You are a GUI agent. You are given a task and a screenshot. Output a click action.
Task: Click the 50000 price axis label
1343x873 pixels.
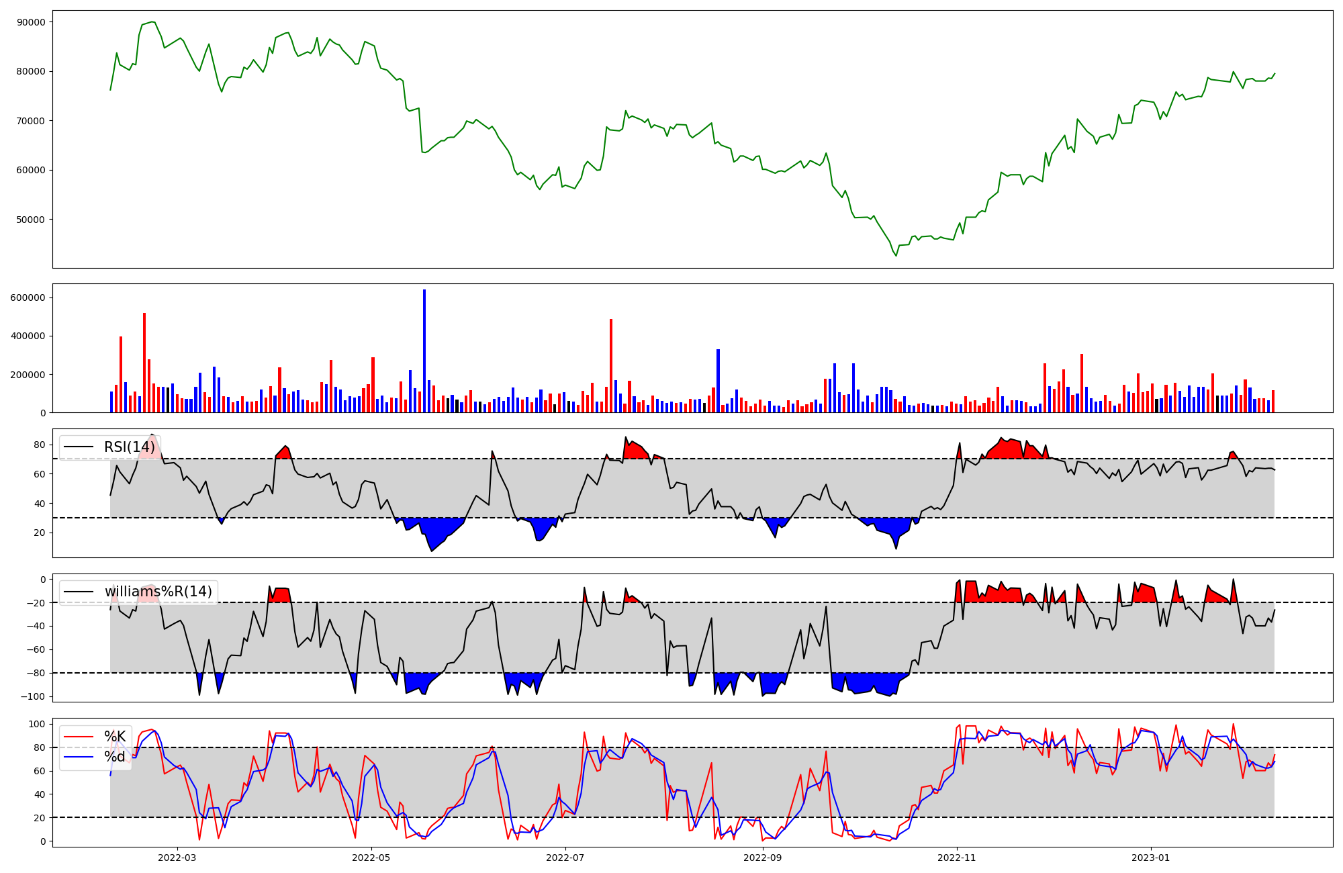point(31,220)
